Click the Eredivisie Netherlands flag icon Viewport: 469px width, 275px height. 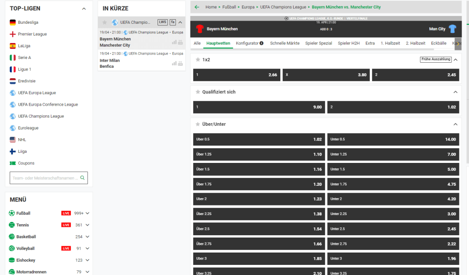12,81
